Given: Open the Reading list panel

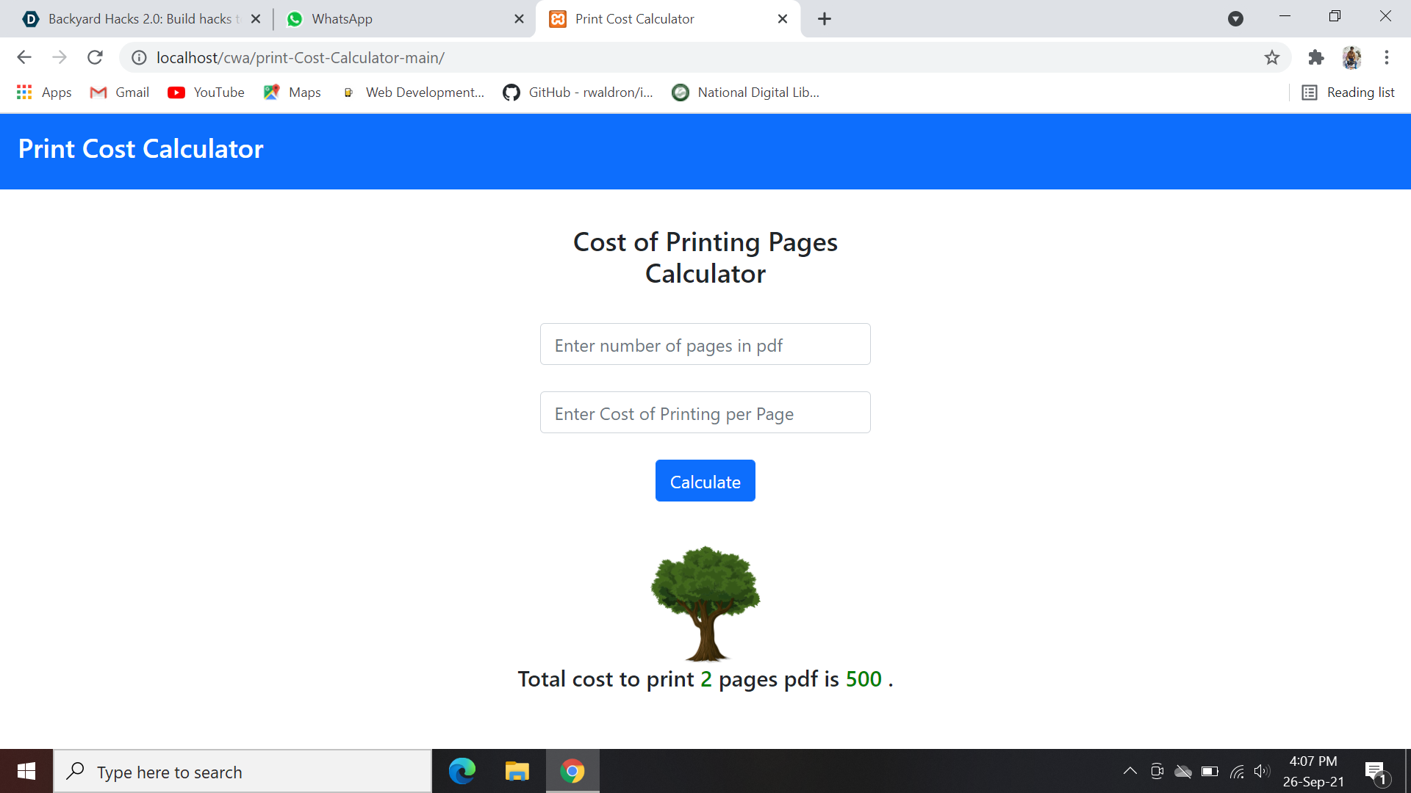Looking at the screenshot, I should click(1349, 93).
